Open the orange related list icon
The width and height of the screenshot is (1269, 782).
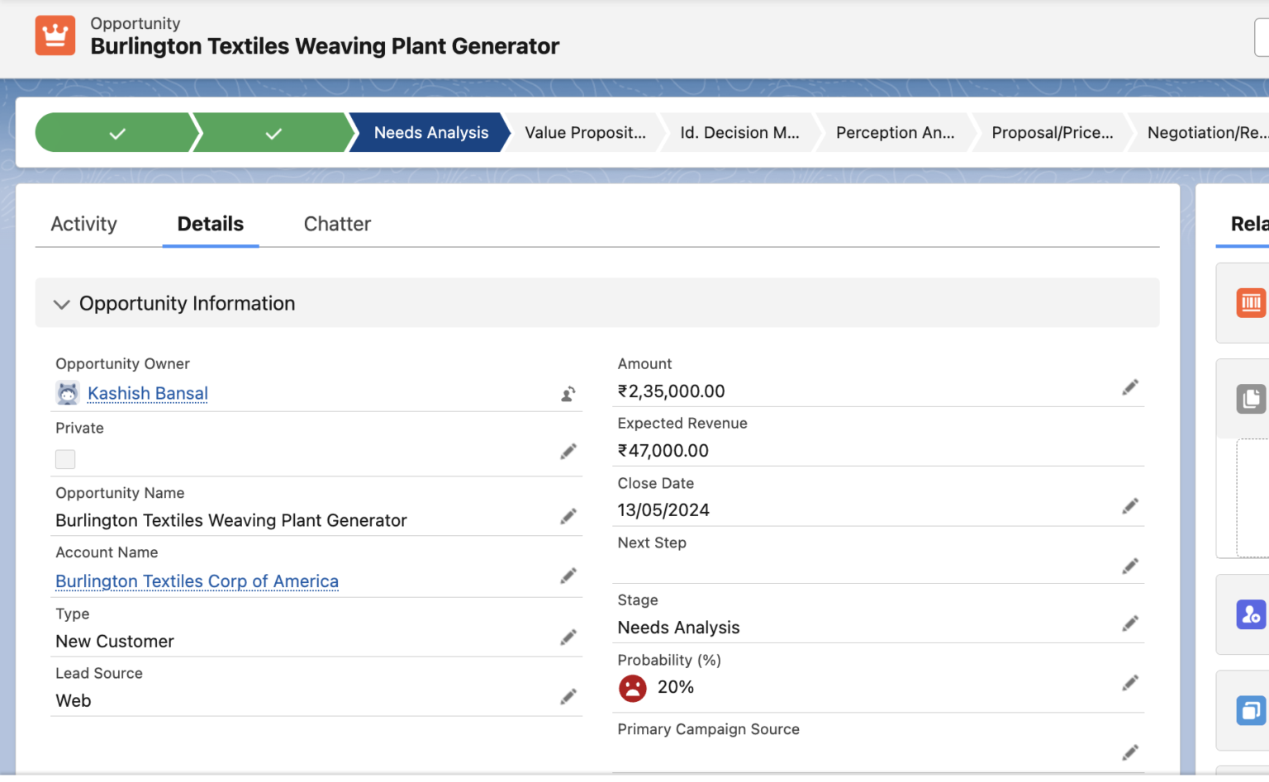click(x=1251, y=303)
